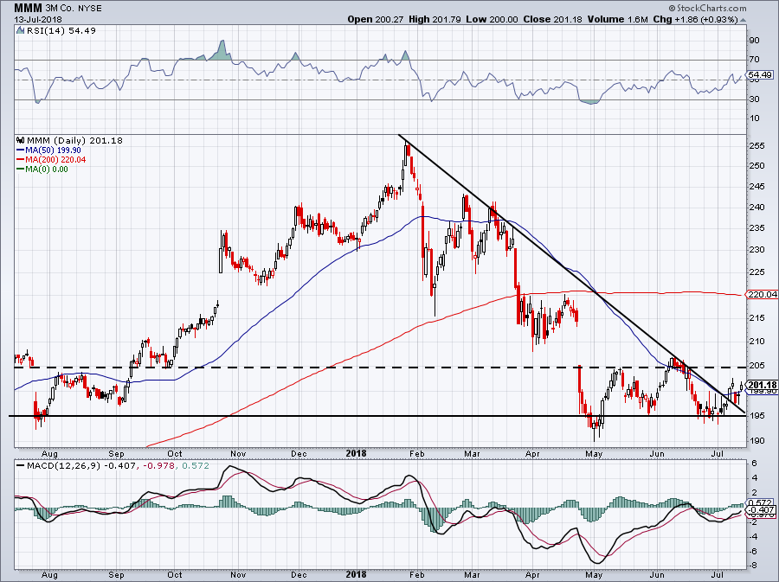Click the 90 level on the RSI axis
The width and height of the screenshot is (779, 582).
[x=754, y=40]
